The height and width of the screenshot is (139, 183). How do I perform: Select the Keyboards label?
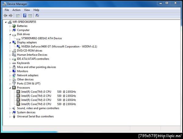[x=23, y=63]
